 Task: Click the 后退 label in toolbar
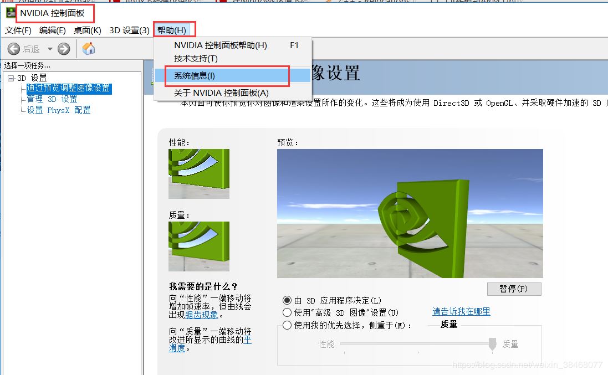click(x=31, y=49)
